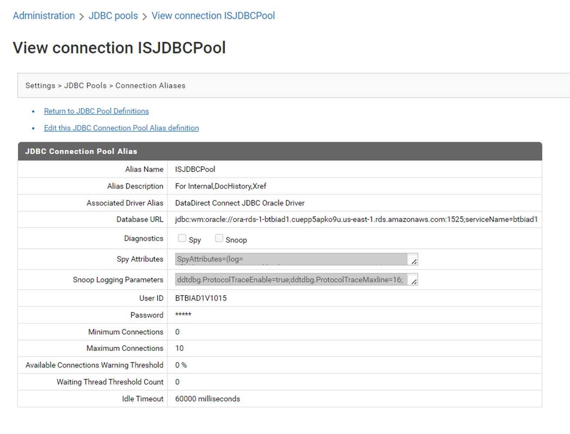Select the View connection ISJDBCPool breadcrumb
The height and width of the screenshot is (434, 570).
click(213, 16)
